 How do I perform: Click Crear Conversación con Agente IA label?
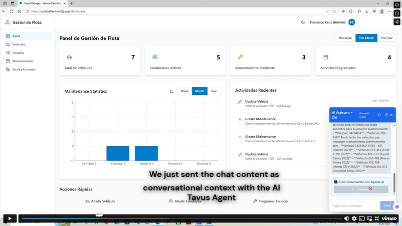361,182
